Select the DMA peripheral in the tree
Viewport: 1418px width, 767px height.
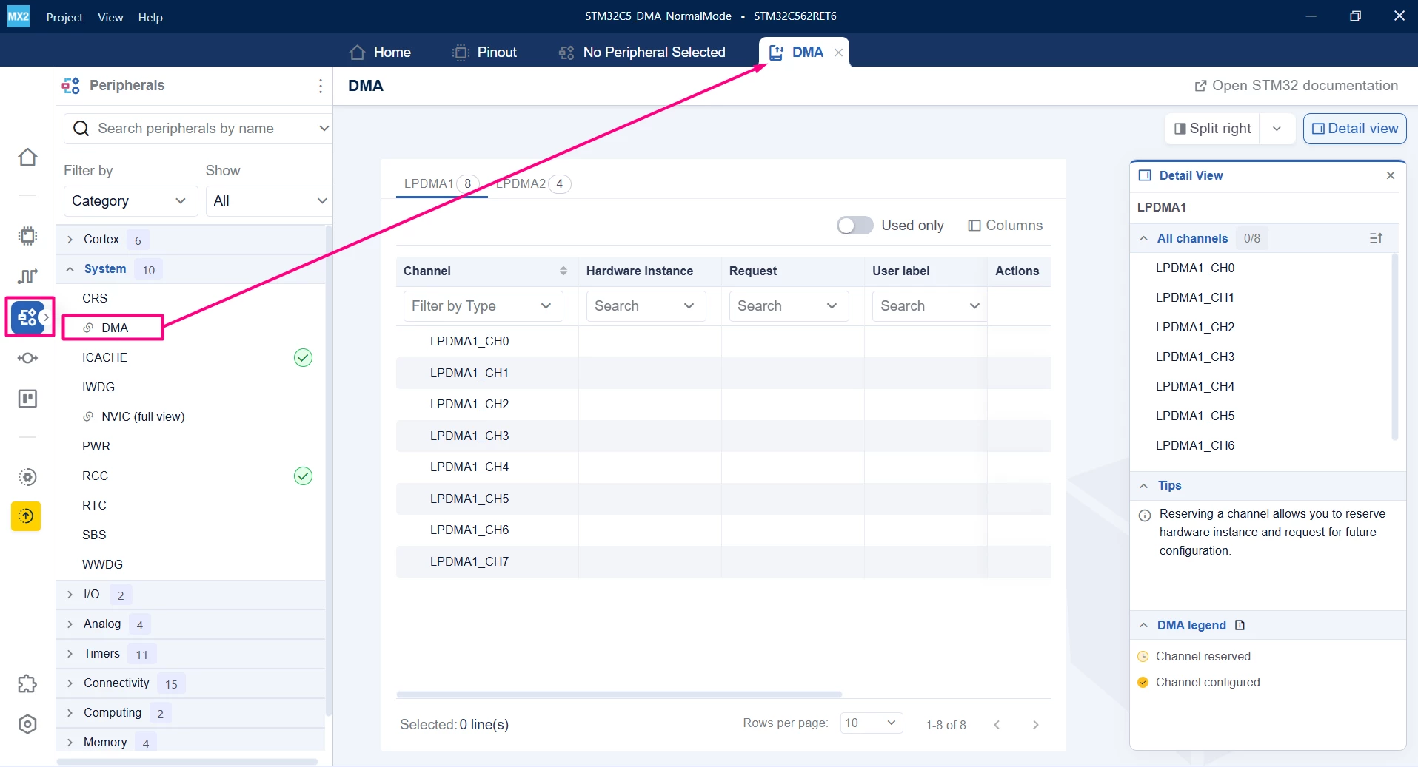[x=114, y=328]
